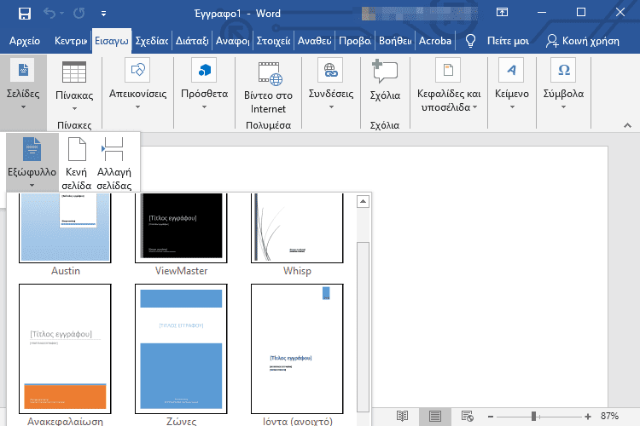Click the 87% zoom level
Screen dimensions: 640x426
[x=609, y=417]
